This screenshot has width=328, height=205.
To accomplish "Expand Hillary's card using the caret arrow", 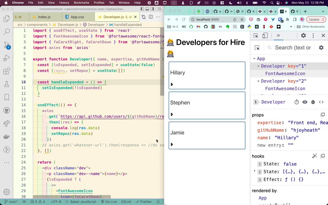I will click(172, 84).
